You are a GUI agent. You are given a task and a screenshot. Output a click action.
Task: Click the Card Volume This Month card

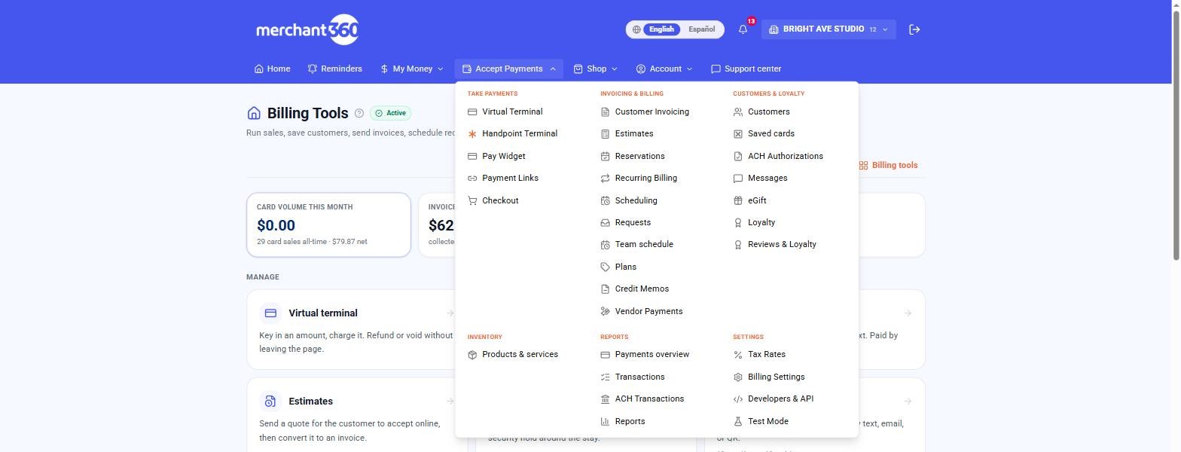[328, 224]
